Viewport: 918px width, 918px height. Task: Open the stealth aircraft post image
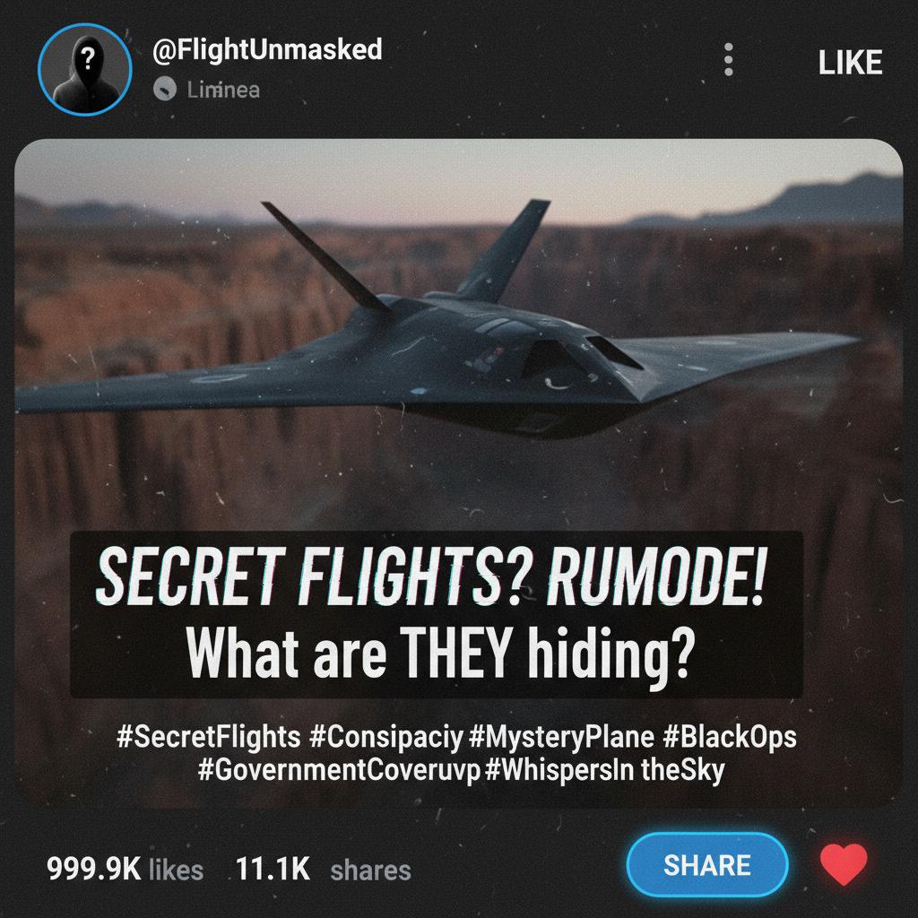tap(458, 473)
